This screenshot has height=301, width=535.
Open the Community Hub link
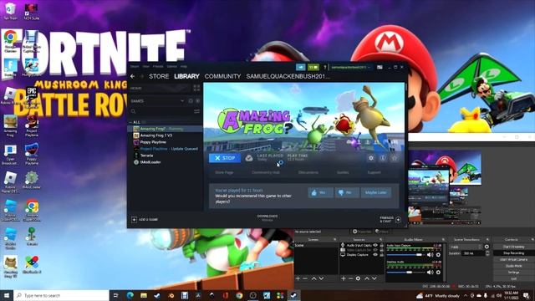(266, 172)
